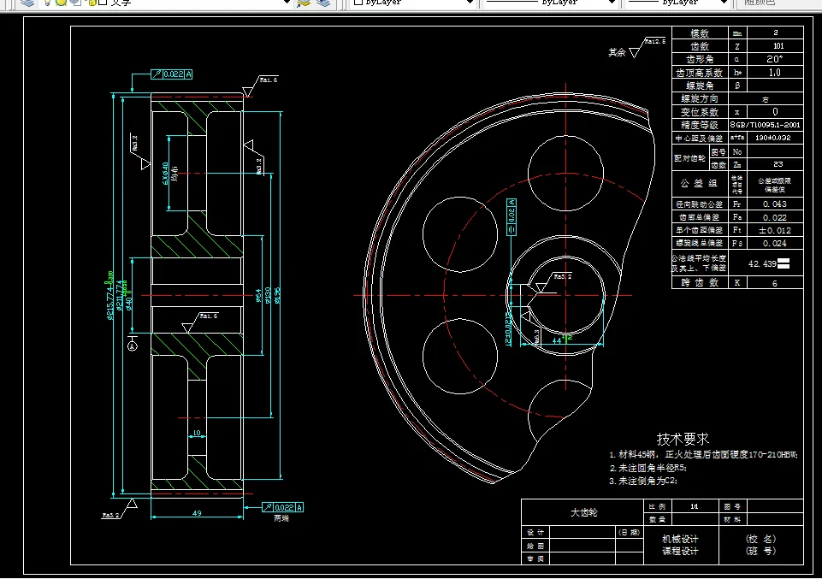Select the ø215.774 outer diameter dimension
Image resolution: width=822 pixels, height=579 pixels.
point(110,296)
